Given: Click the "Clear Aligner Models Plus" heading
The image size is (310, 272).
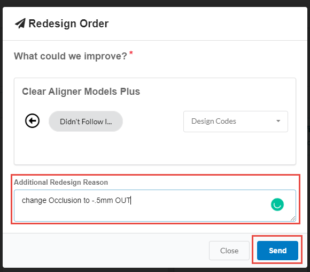Looking at the screenshot, I should pyautogui.click(x=81, y=92).
